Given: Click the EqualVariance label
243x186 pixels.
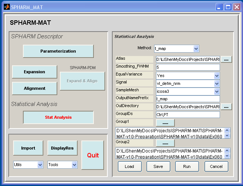Looking at the screenshot, I should click(129, 74).
